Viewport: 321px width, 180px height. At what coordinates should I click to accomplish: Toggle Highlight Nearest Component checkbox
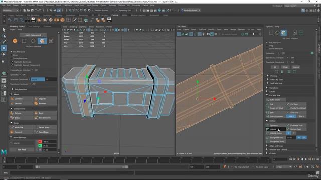click(x=12, y=65)
